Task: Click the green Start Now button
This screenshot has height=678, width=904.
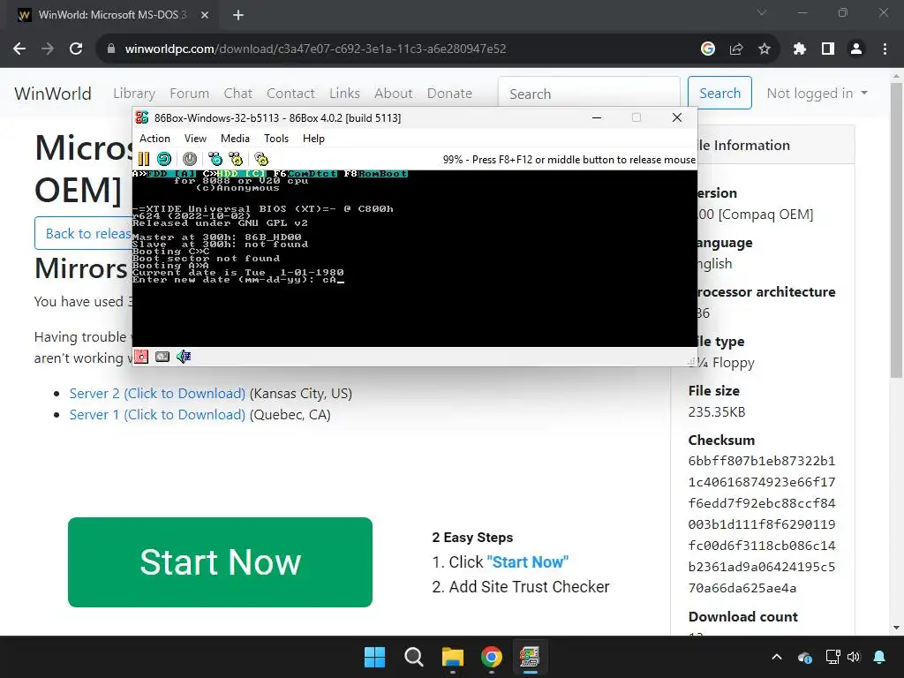Action: [x=220, y=562]
